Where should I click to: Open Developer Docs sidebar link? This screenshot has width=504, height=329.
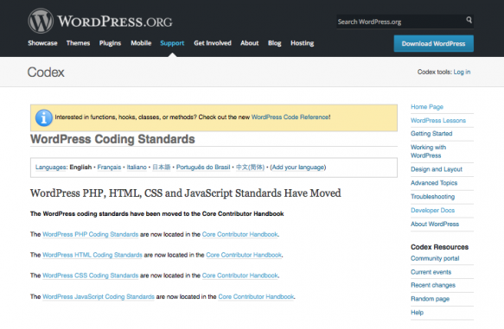tap(432, 210)
